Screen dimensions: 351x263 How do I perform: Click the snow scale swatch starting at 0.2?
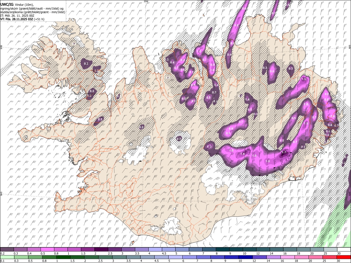point(7,249)
